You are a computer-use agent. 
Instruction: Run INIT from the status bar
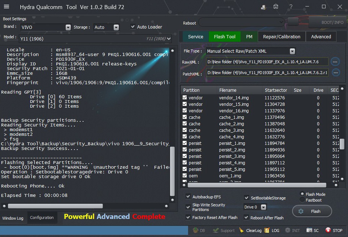(x=292, y=230)
